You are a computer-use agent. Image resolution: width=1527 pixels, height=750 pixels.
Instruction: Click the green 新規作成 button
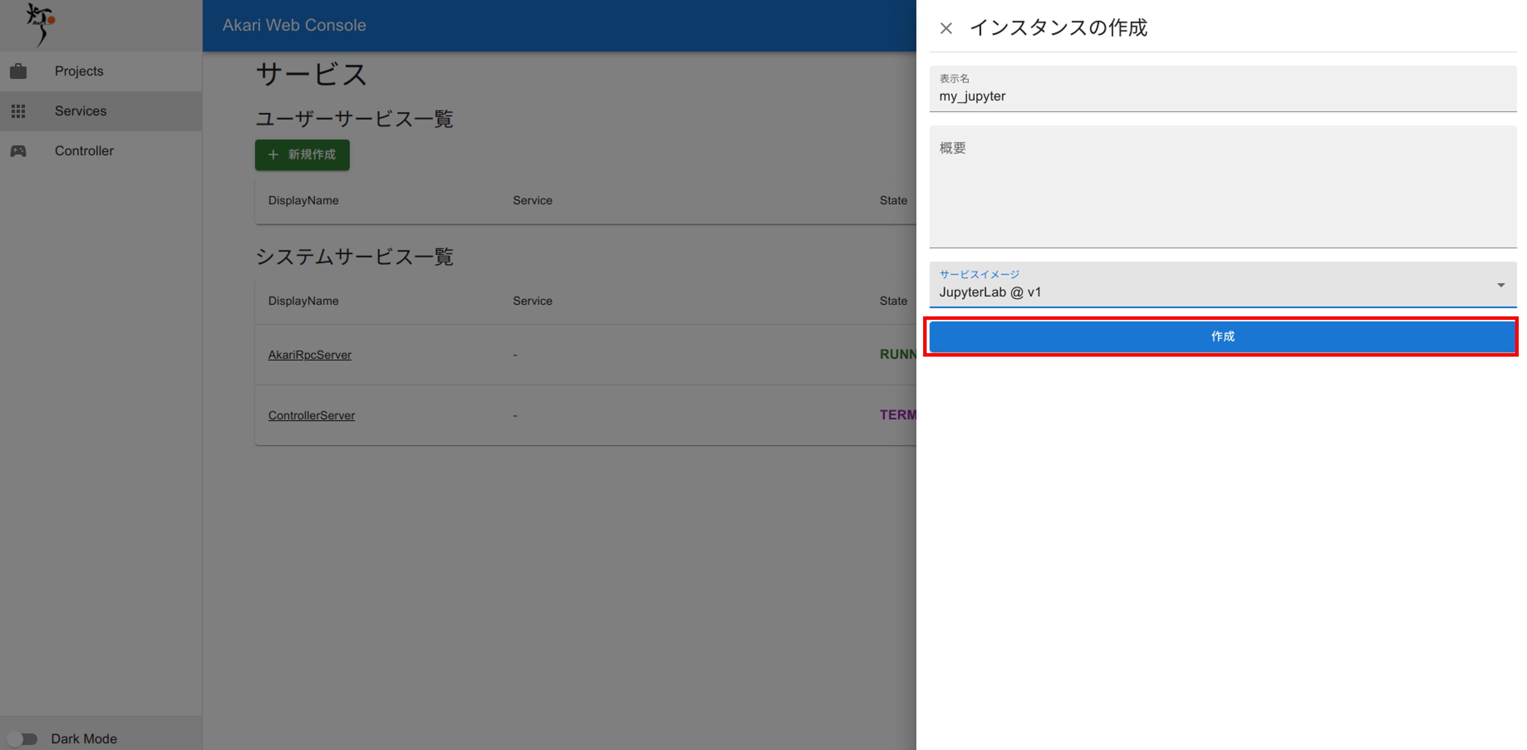pyautogui.click(x=302, y=155)
